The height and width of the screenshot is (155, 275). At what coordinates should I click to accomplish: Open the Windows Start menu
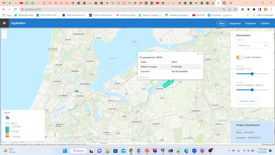(65, 151)
